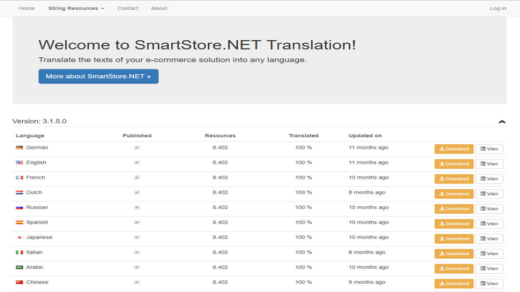Toggle the German published checkbox

coord(137,148)
